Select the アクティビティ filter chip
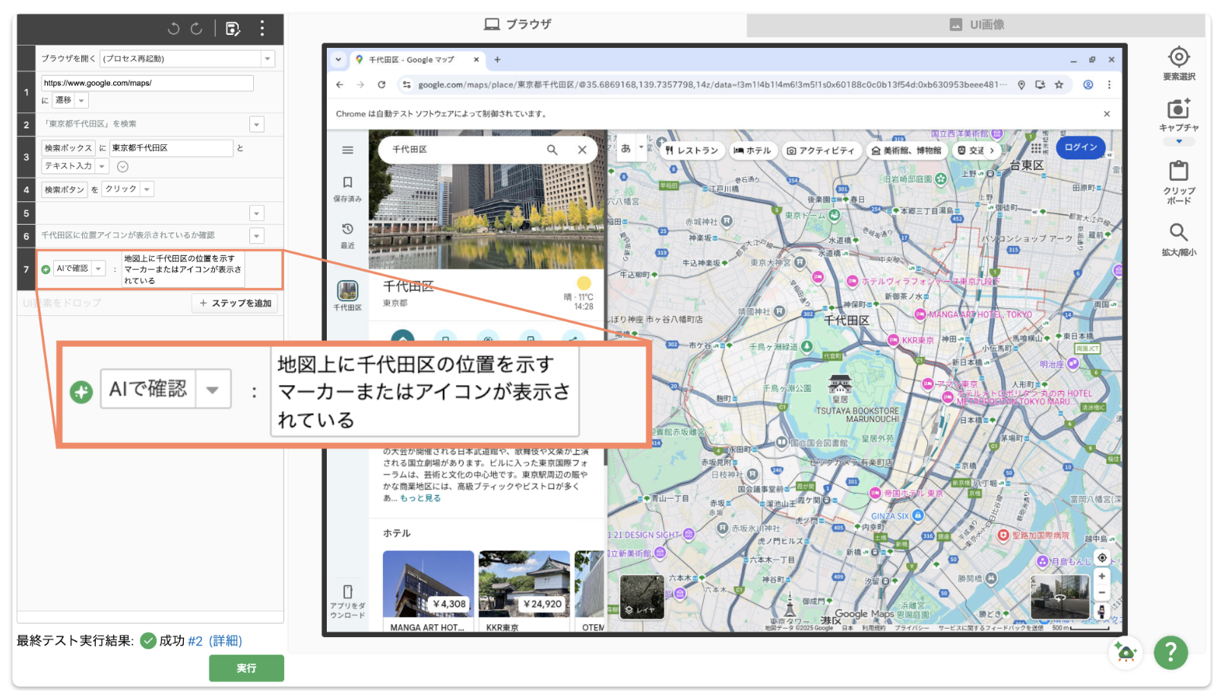The image size is (1213, 691). 820,150
